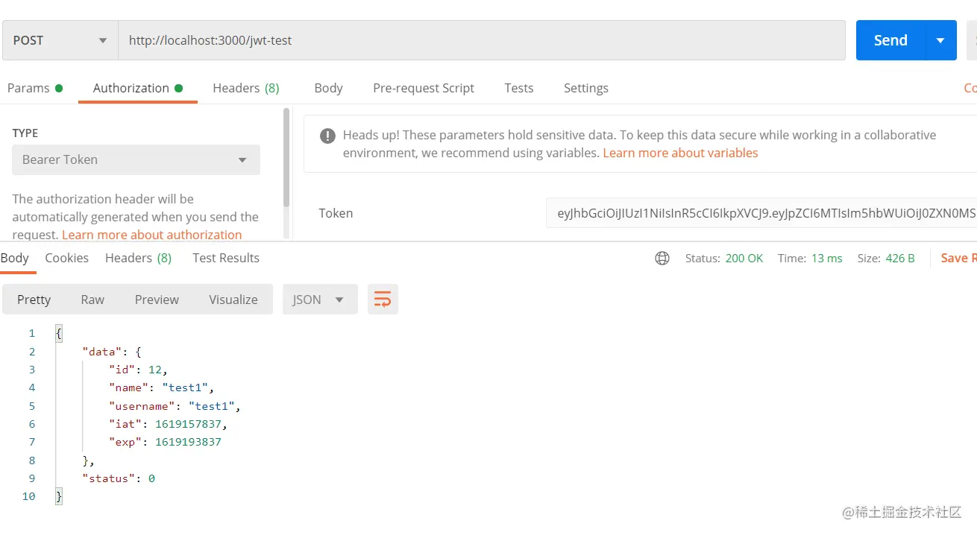Switch to the request Headers (8) tab
The image size is (977, 535).
click(x=245, y=88)
